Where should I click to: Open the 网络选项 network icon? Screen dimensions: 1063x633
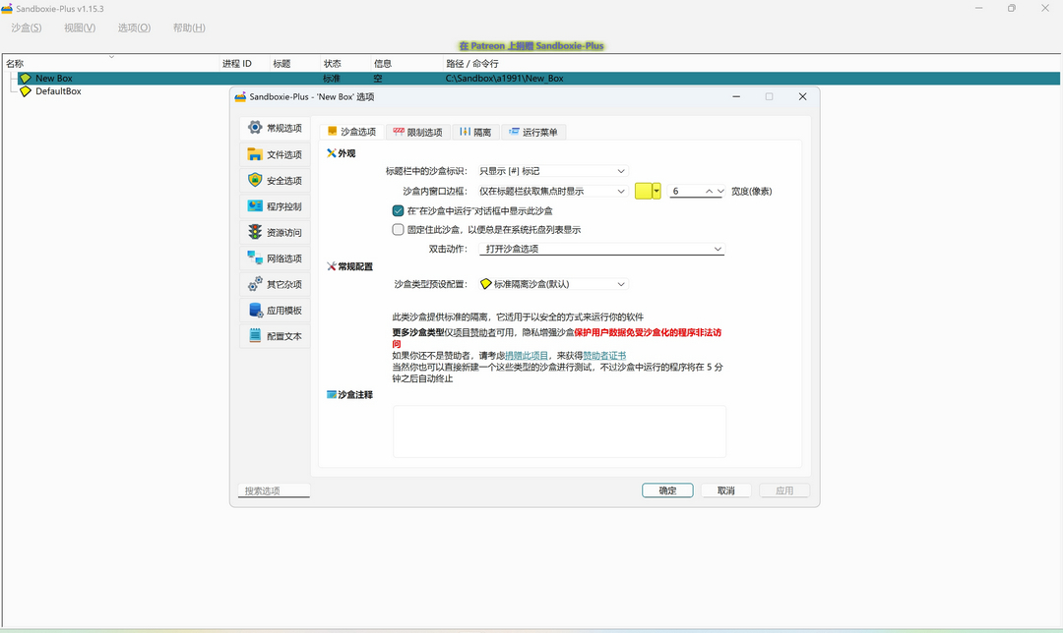pyautogui.click(x=255, y=258)
